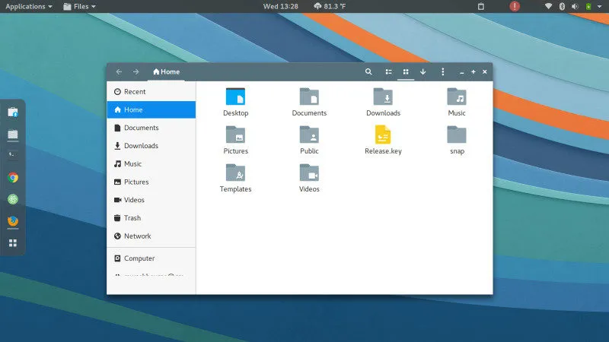Go back using the left arrow
The width and height of the screenshot is (609, 342).
[x=119, y=71]
